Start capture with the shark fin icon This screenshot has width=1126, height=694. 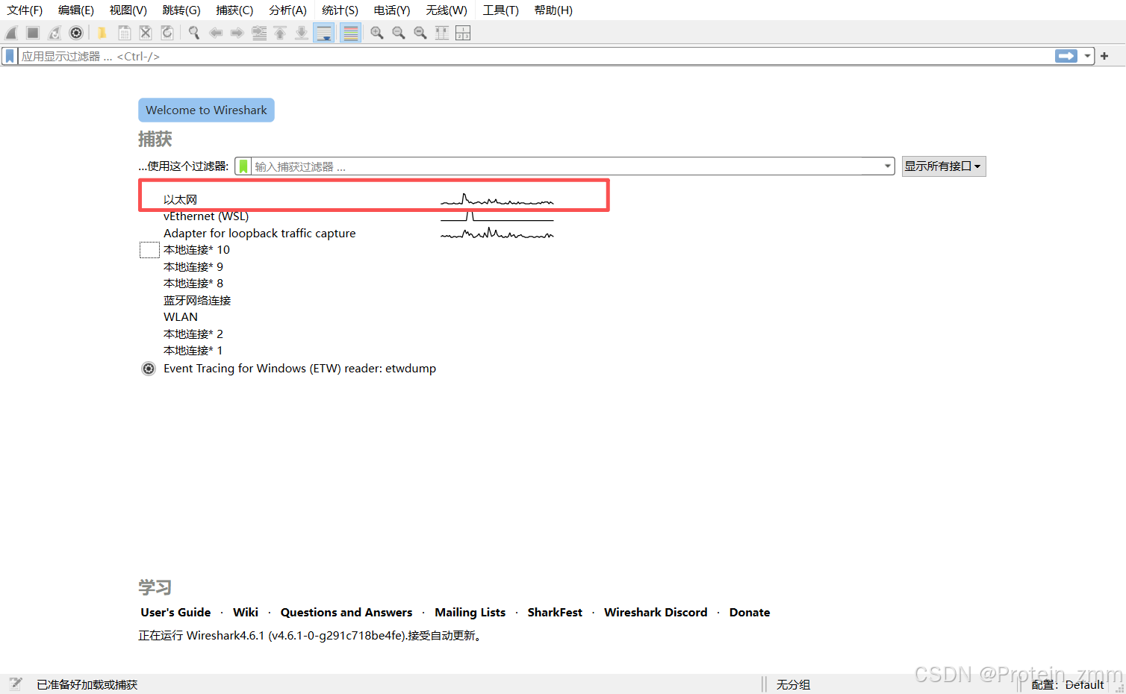point(11,33)
